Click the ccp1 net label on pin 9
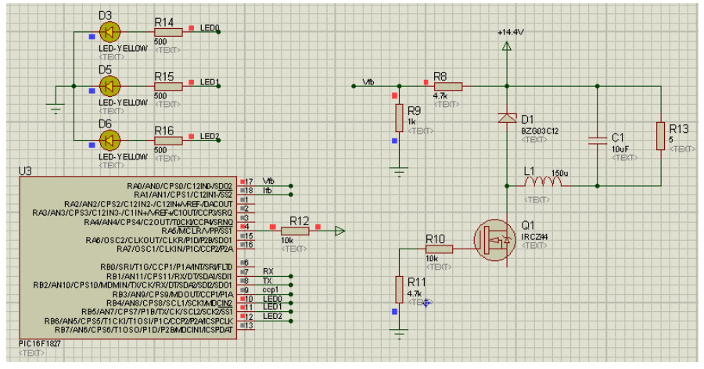This screenshot has height=369, width=704. click(x=271, y=289)
